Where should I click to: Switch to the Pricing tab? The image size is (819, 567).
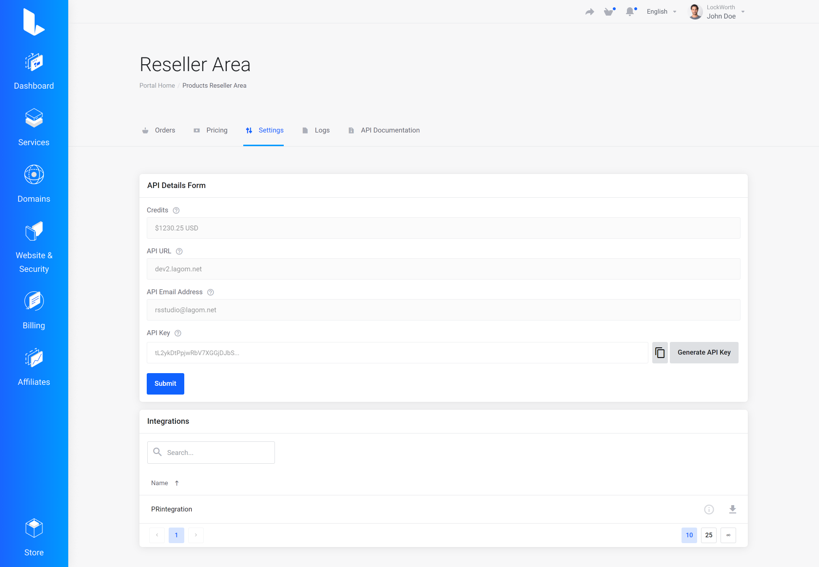point(211,131)
